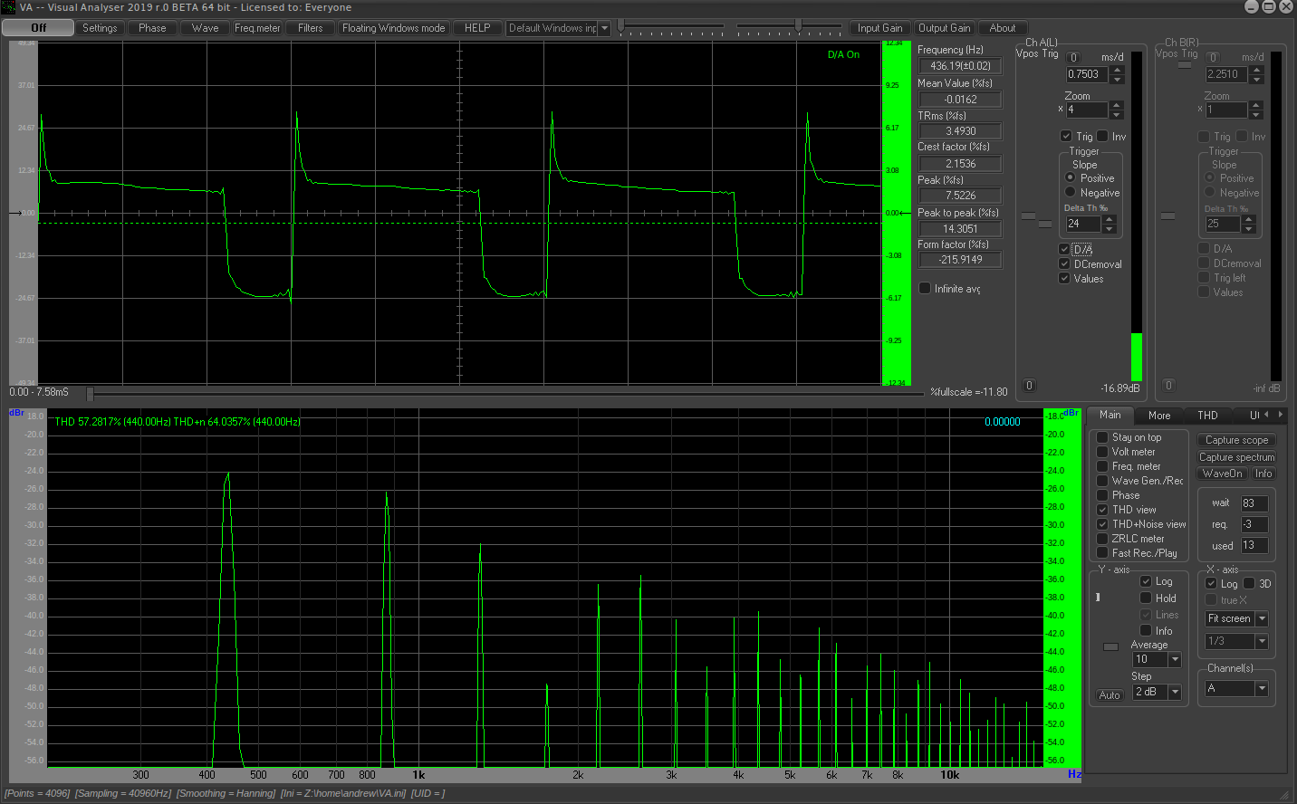Increase Ch A Zoom with up arrow
The width and height of the screenshot is (1297, 804).
[1117, 105]
